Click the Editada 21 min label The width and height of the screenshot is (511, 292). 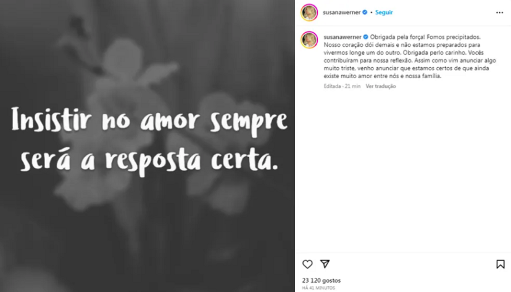tap(342, 86)
